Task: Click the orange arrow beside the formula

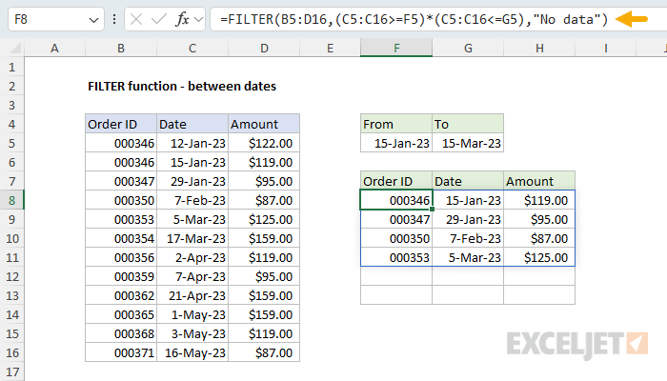Action: pyautogui.click(x=631, y=19)
